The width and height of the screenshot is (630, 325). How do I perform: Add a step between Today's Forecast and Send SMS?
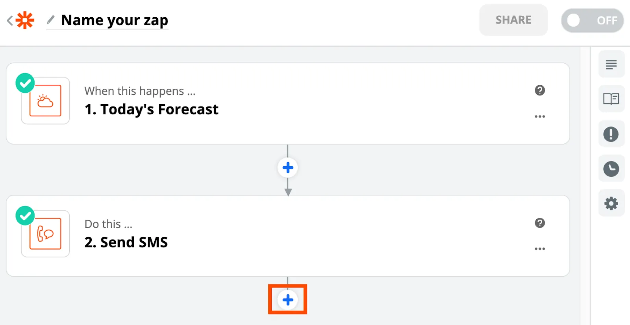(288, 167)
